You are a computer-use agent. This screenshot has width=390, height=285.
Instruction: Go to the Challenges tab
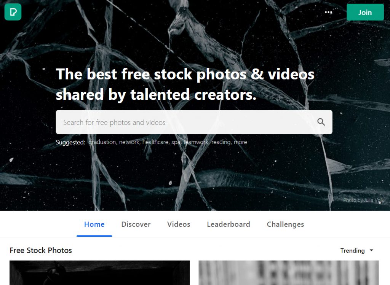coord(285,224)
